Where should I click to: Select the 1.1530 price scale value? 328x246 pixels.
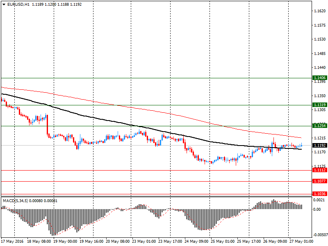[320, 39]
